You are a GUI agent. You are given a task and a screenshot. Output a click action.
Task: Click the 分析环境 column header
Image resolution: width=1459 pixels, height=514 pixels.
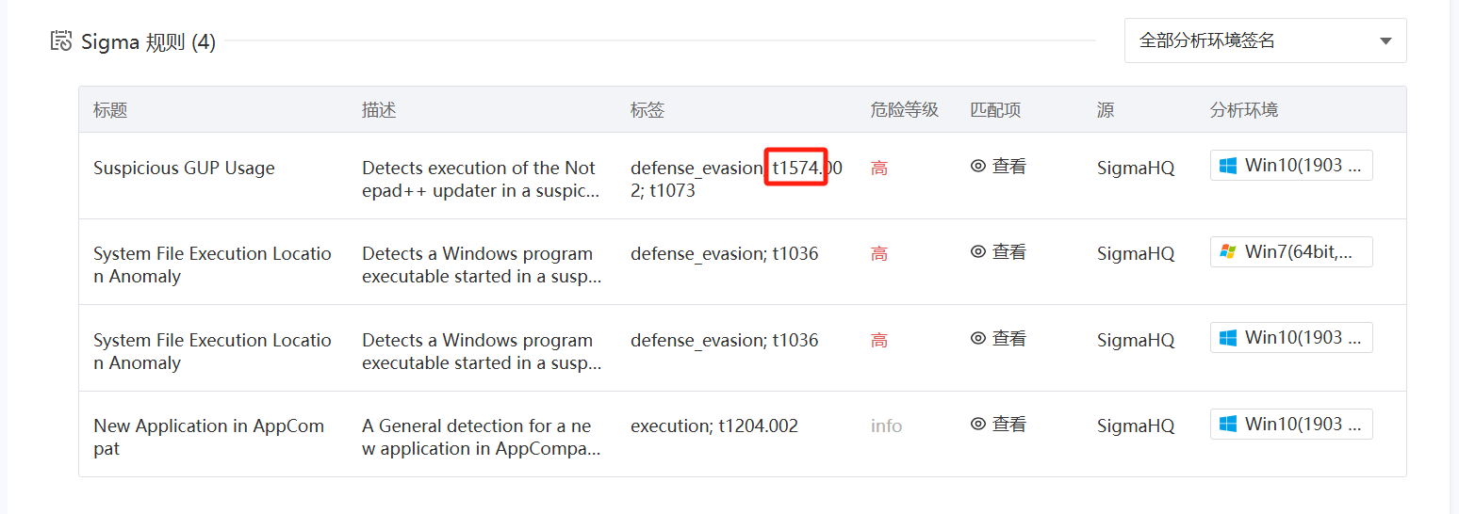[x=1244, y=110]
